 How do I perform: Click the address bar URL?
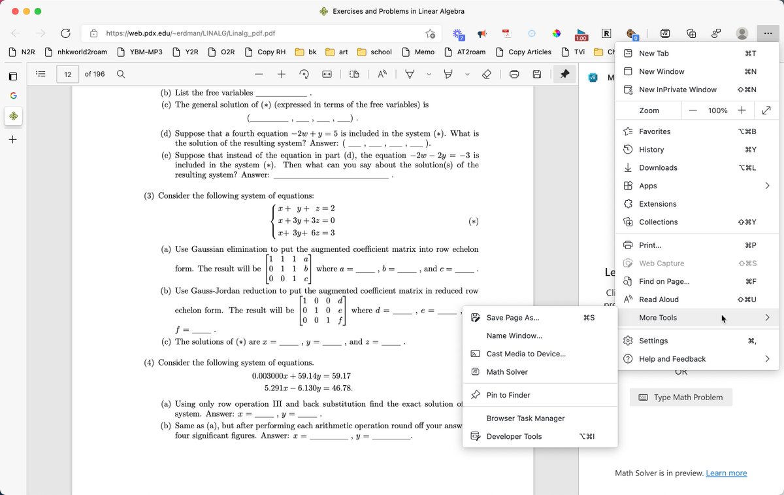tap(190, 33)
